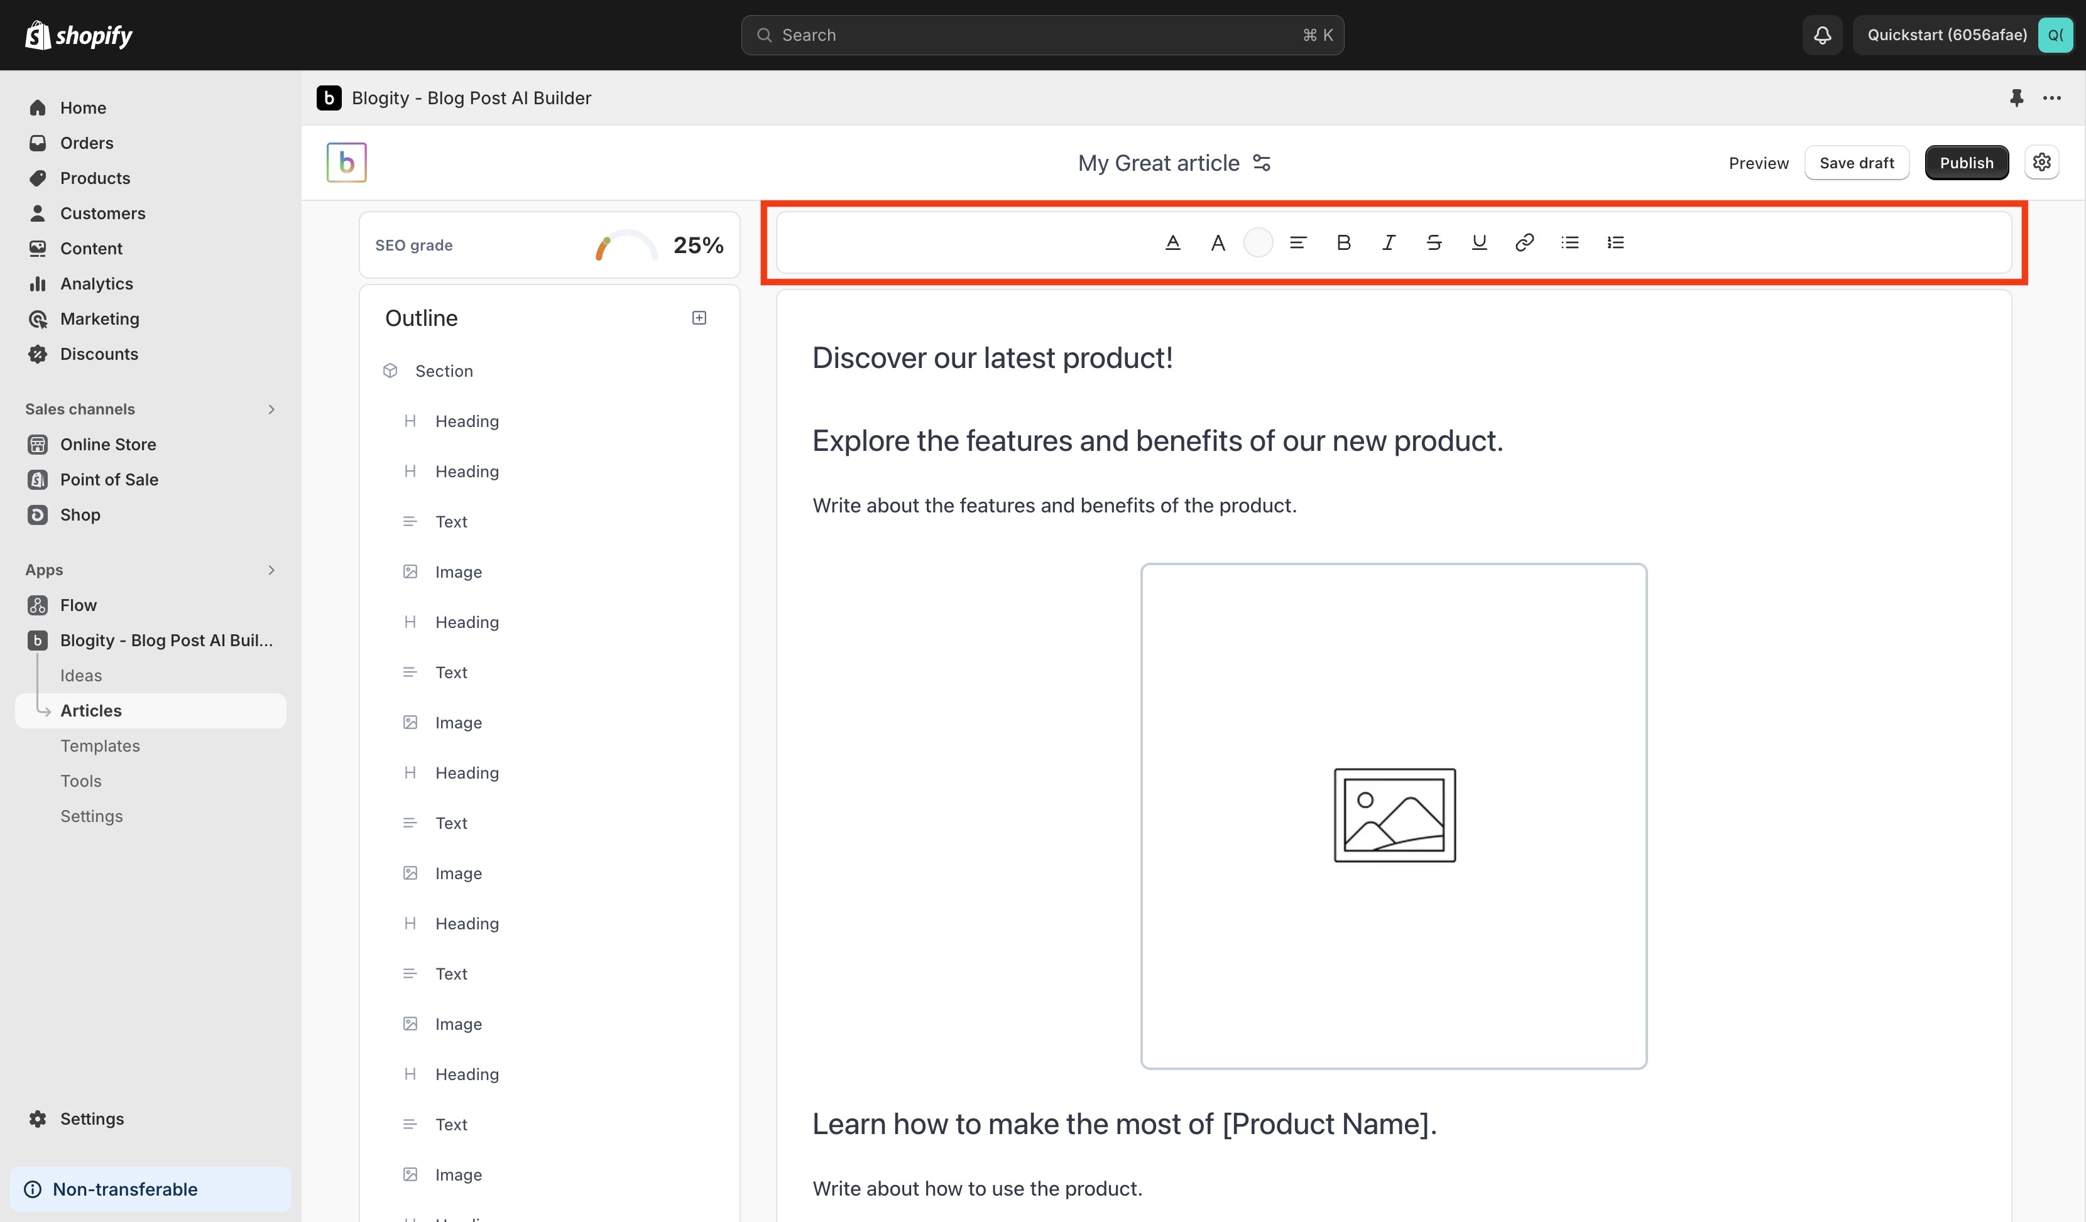Screen dimensions: 2086x1222
Task: Insert a hyperlink with link icon
Action: [x=1525, y=242]
